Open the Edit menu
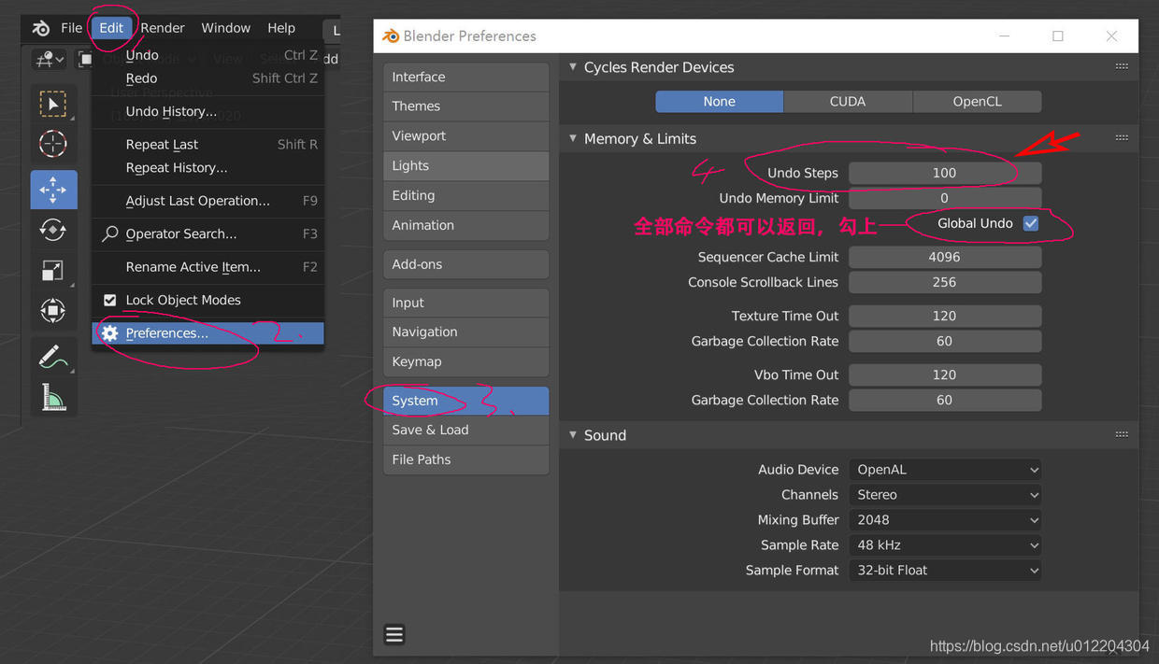The width and height of the screenshot is (1159, 664). 111,28
